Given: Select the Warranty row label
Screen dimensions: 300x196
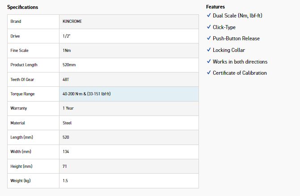Looking at the screenshot, I should tap(19, 108).
